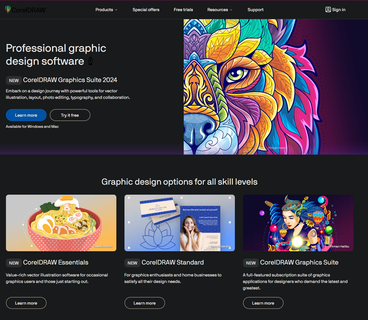Open the ramen bowl illustration thumbnail
Screen dimensions: 368x320
(x=61, y=223)
